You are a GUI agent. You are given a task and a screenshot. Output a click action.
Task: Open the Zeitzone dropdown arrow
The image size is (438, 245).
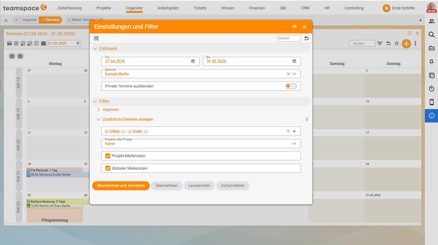coord(294,74)
